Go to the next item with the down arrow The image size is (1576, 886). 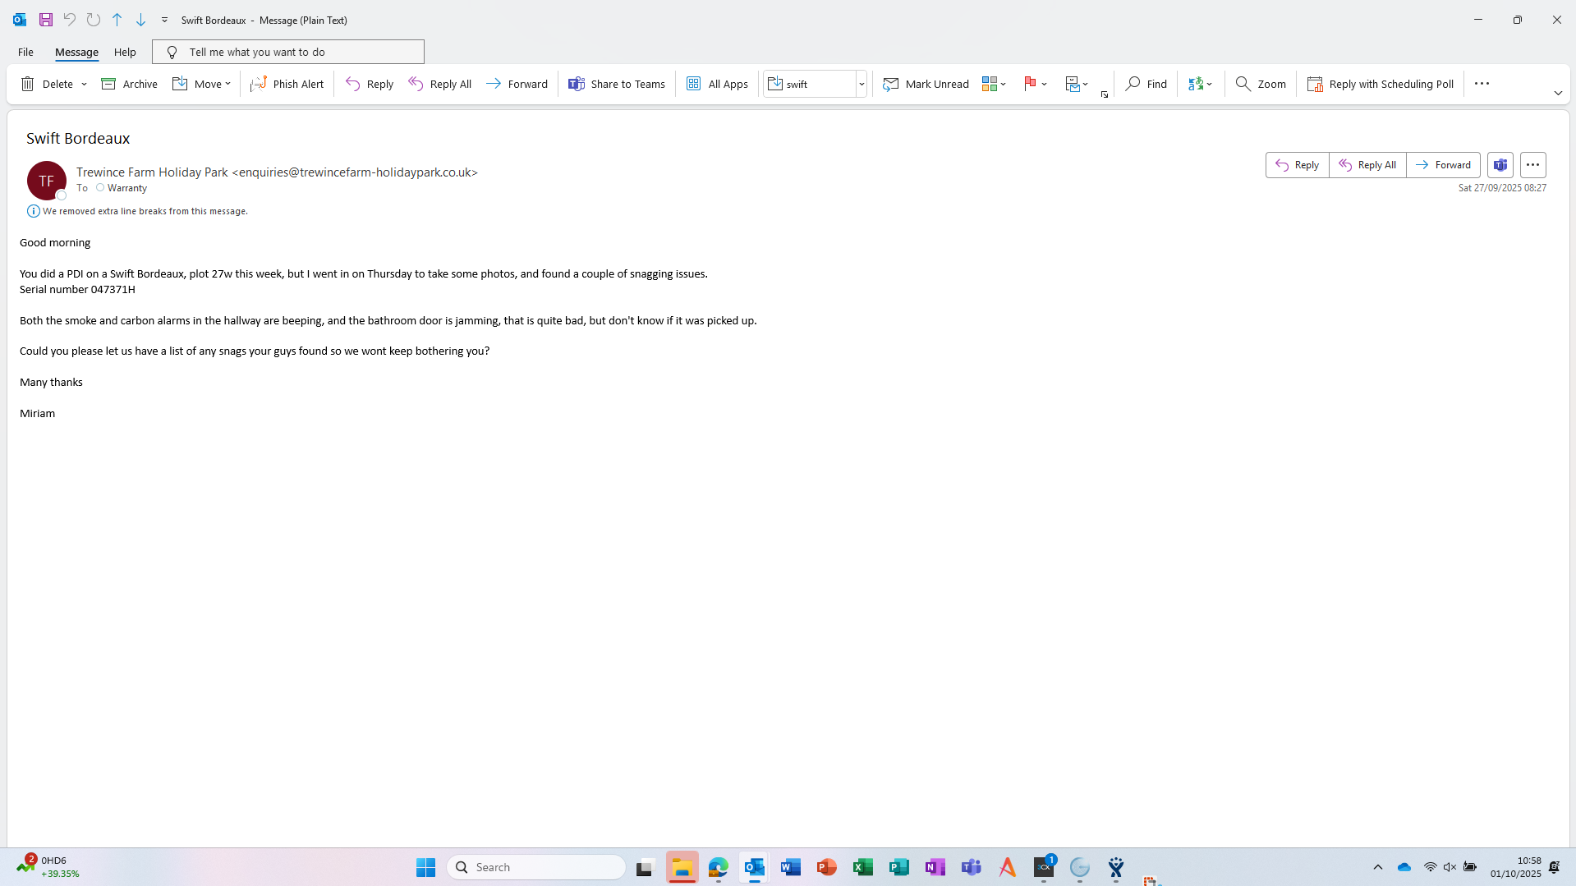(x=141, y=20)
